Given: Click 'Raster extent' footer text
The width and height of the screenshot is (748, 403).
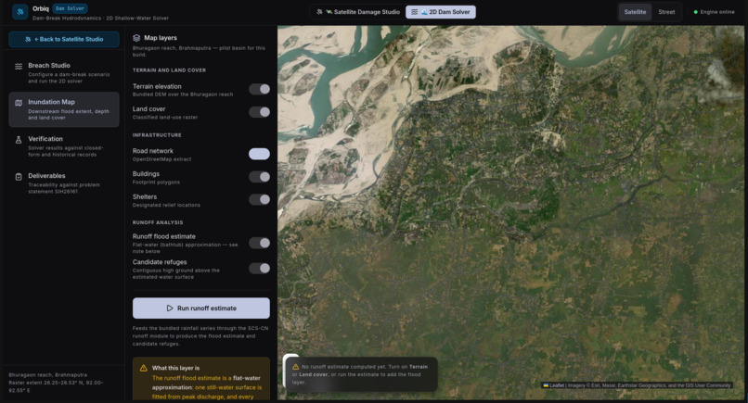Looking at the screenshot, I should point(56,386).
